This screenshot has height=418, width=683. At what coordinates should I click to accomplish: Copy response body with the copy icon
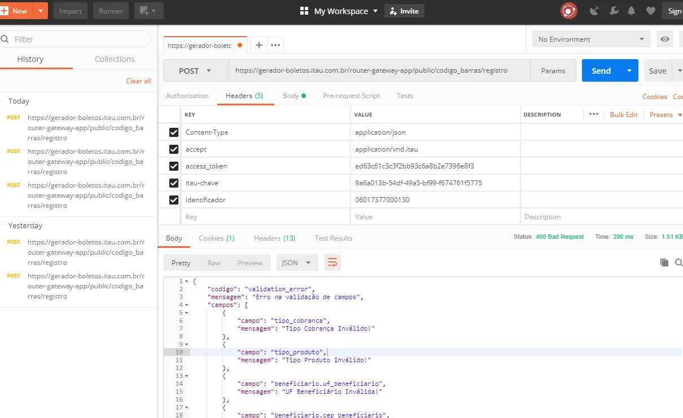click(664, 263)
